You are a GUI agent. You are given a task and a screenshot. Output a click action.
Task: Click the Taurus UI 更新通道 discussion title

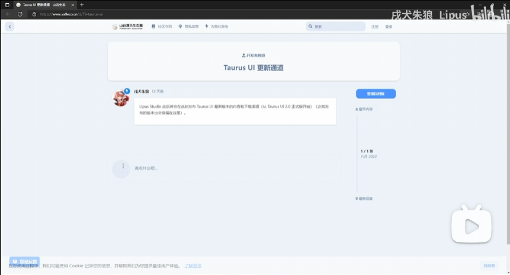254,68
